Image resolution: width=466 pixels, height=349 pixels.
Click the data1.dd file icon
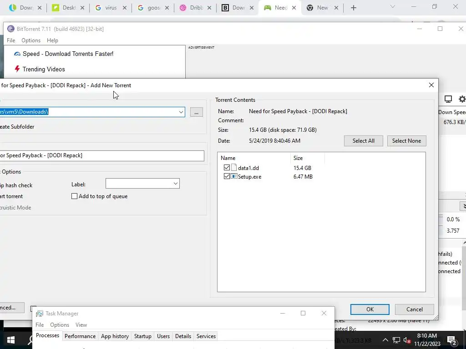pyautogui.click(x=234, y=168)
